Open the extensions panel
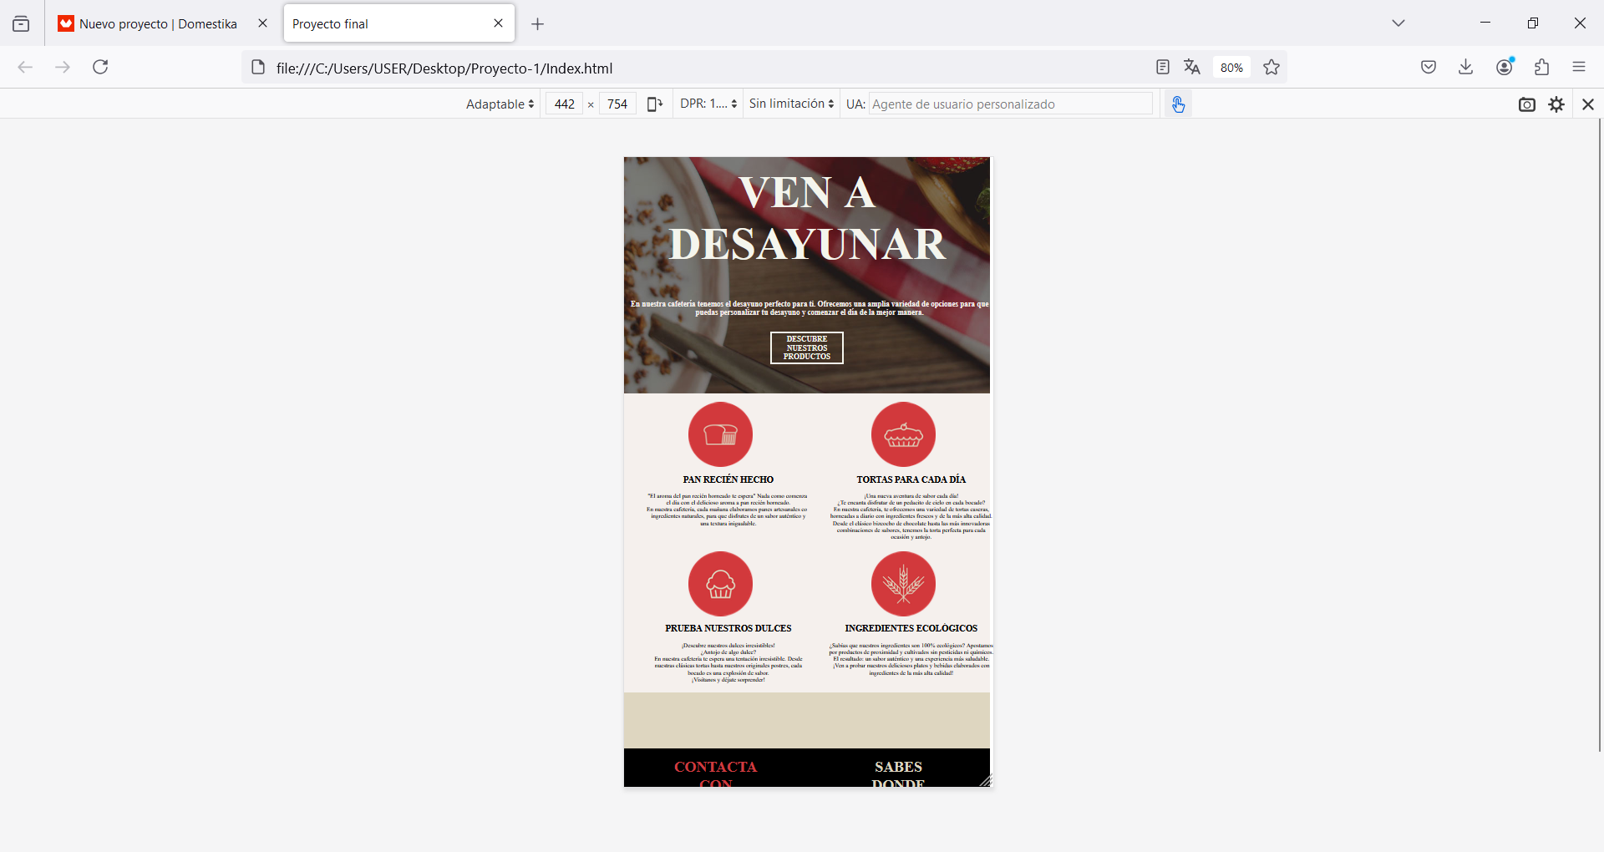This screenshot has height=852, width=1604. [x=1542, y=67]
